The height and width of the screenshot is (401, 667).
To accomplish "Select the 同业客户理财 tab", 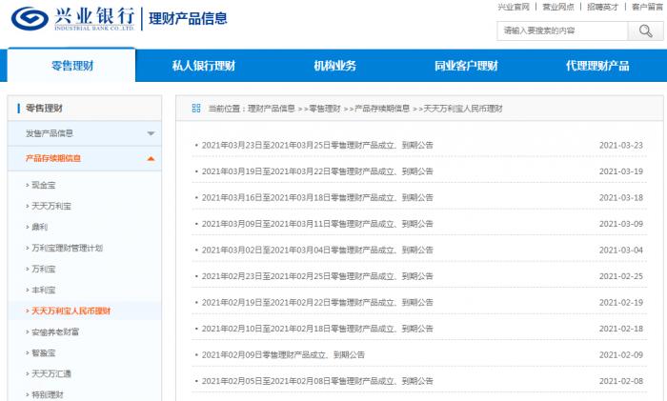I will pos(466,66).
